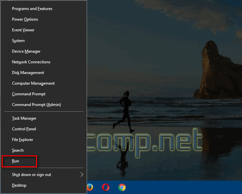Open File Explorer from the menu
Viewport: 242px width, 194px height.
tap(44, 140)
